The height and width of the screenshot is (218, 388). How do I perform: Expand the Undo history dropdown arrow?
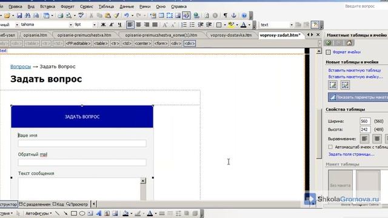132,16
